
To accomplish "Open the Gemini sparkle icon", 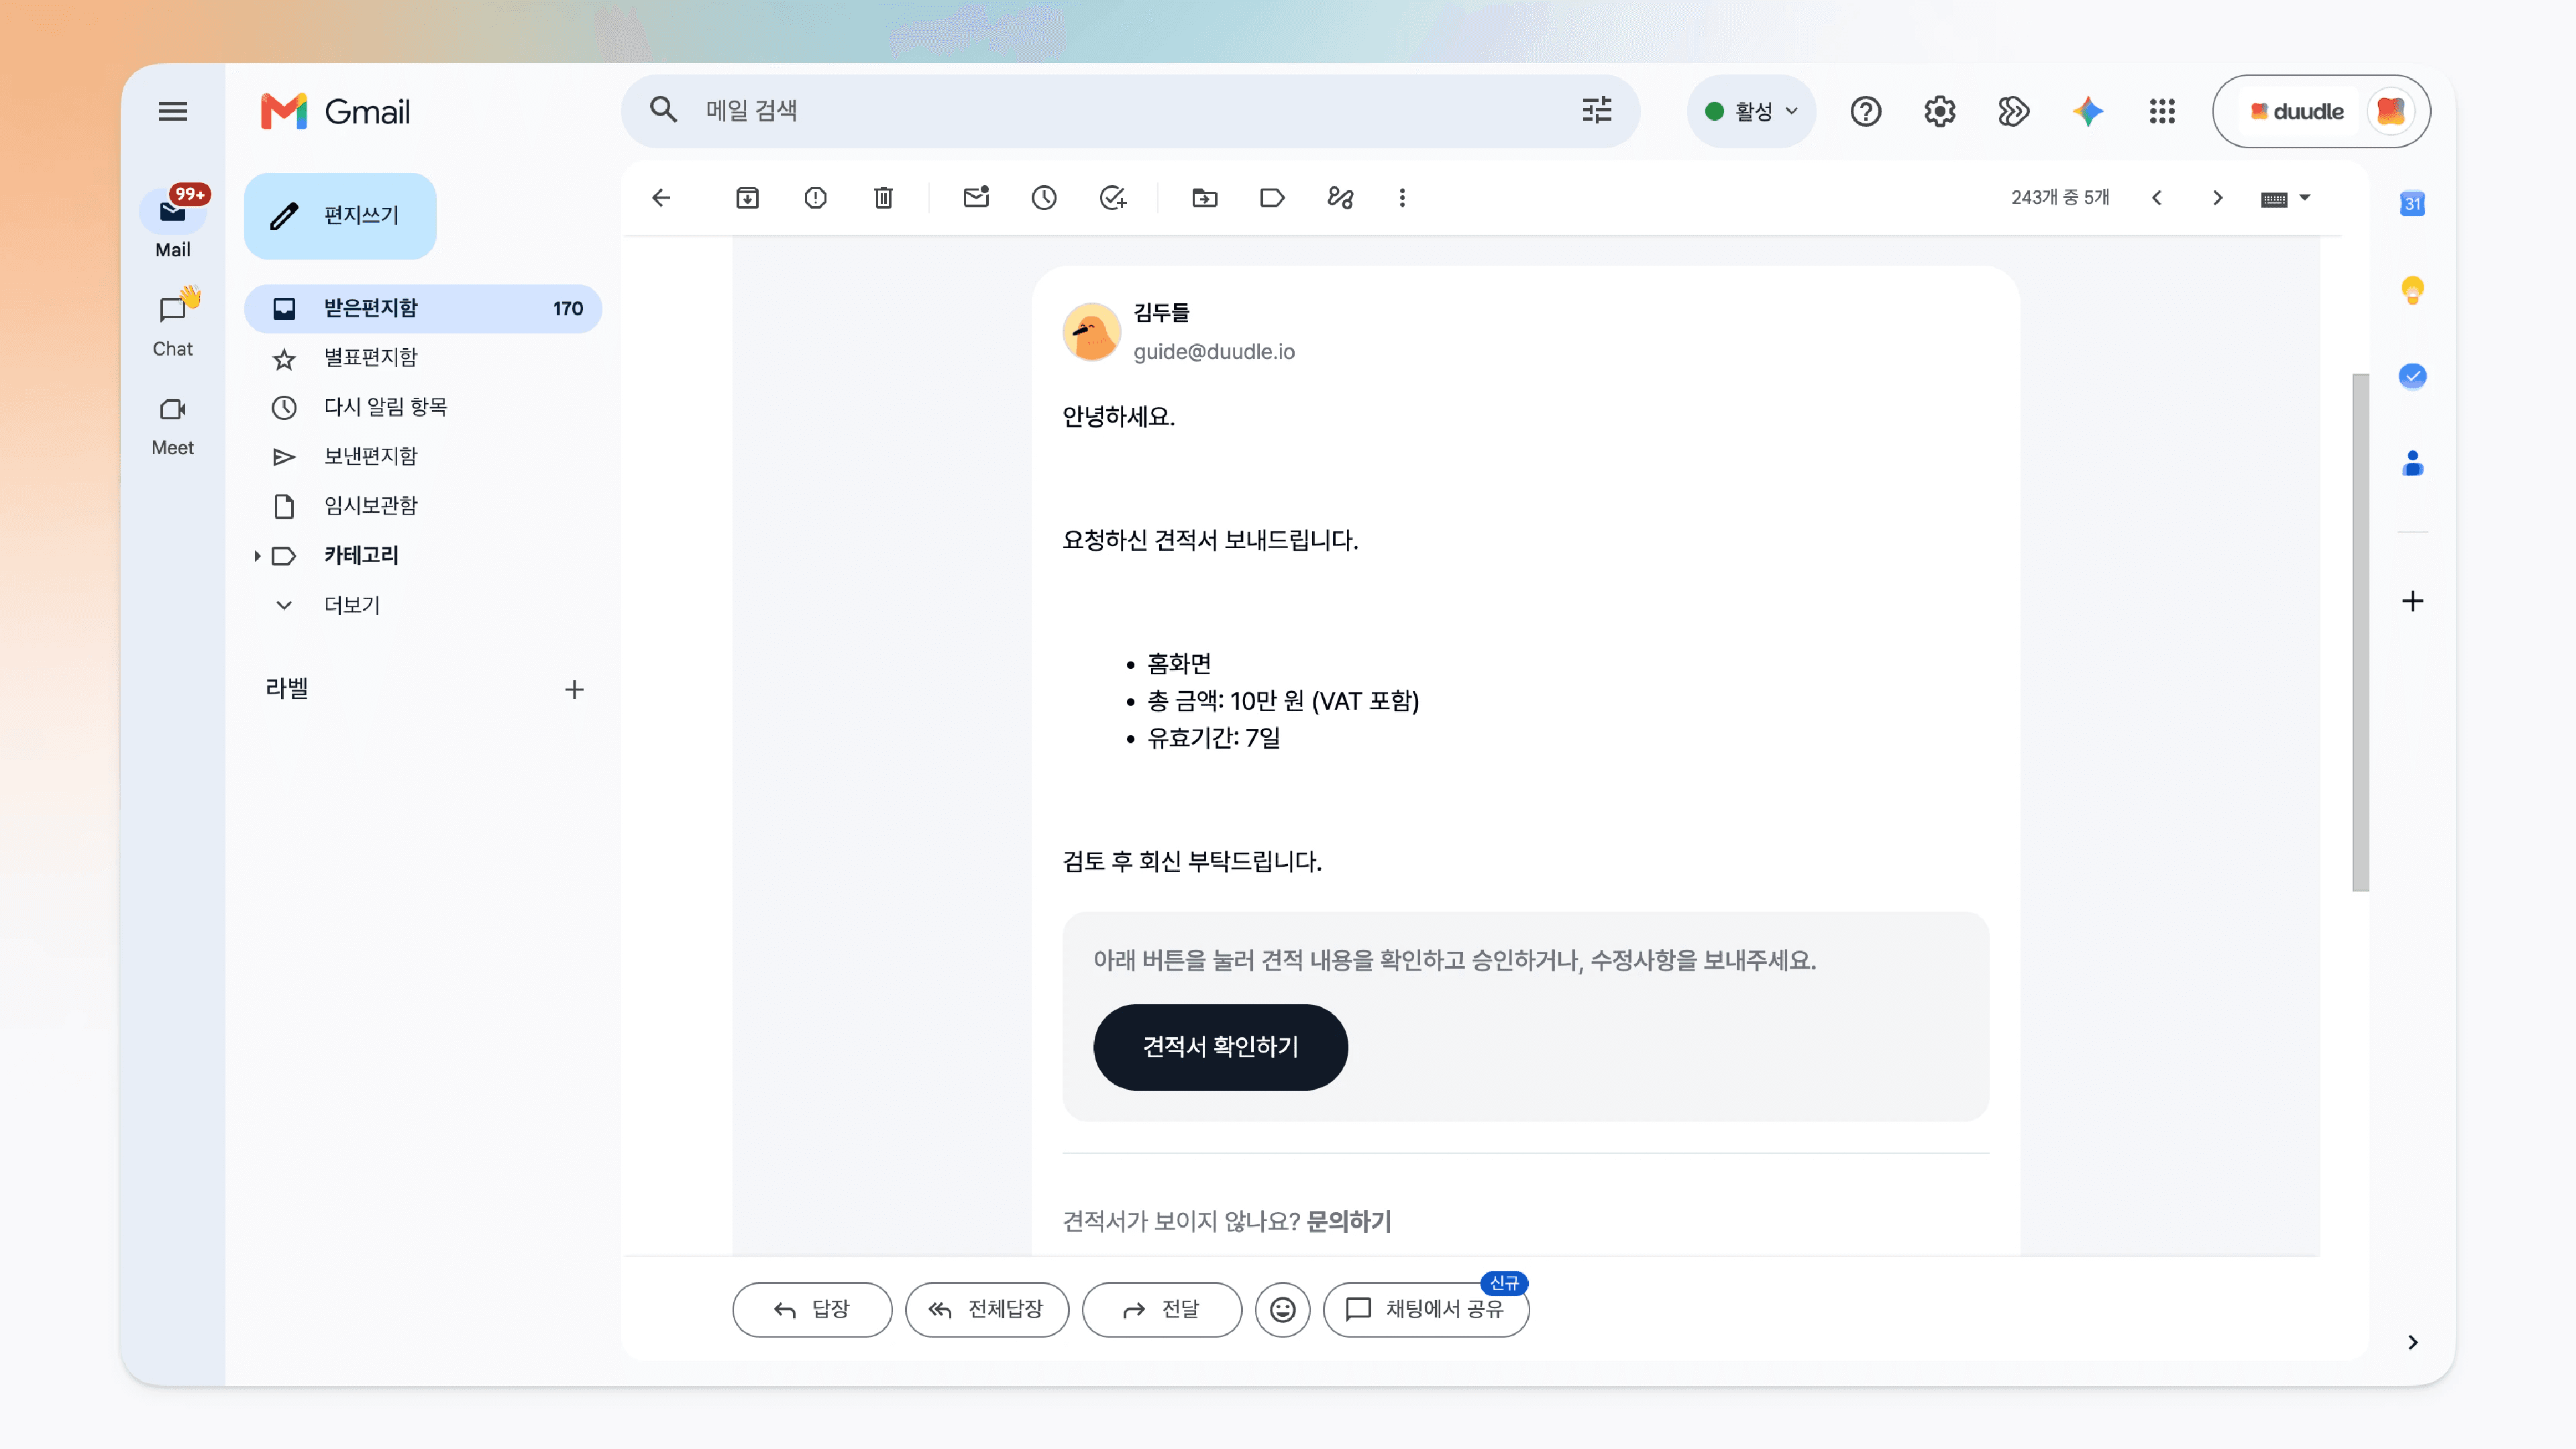I will coord(2087,111).
